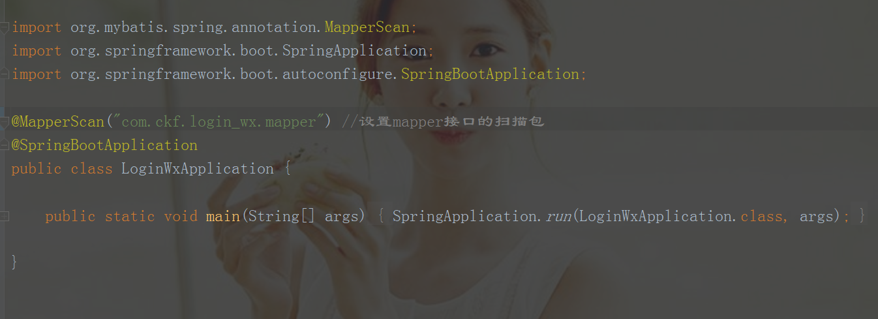878x319 pixels.
Task: Click SpringApplication in the second import line
Action: [x=354, y=51]
